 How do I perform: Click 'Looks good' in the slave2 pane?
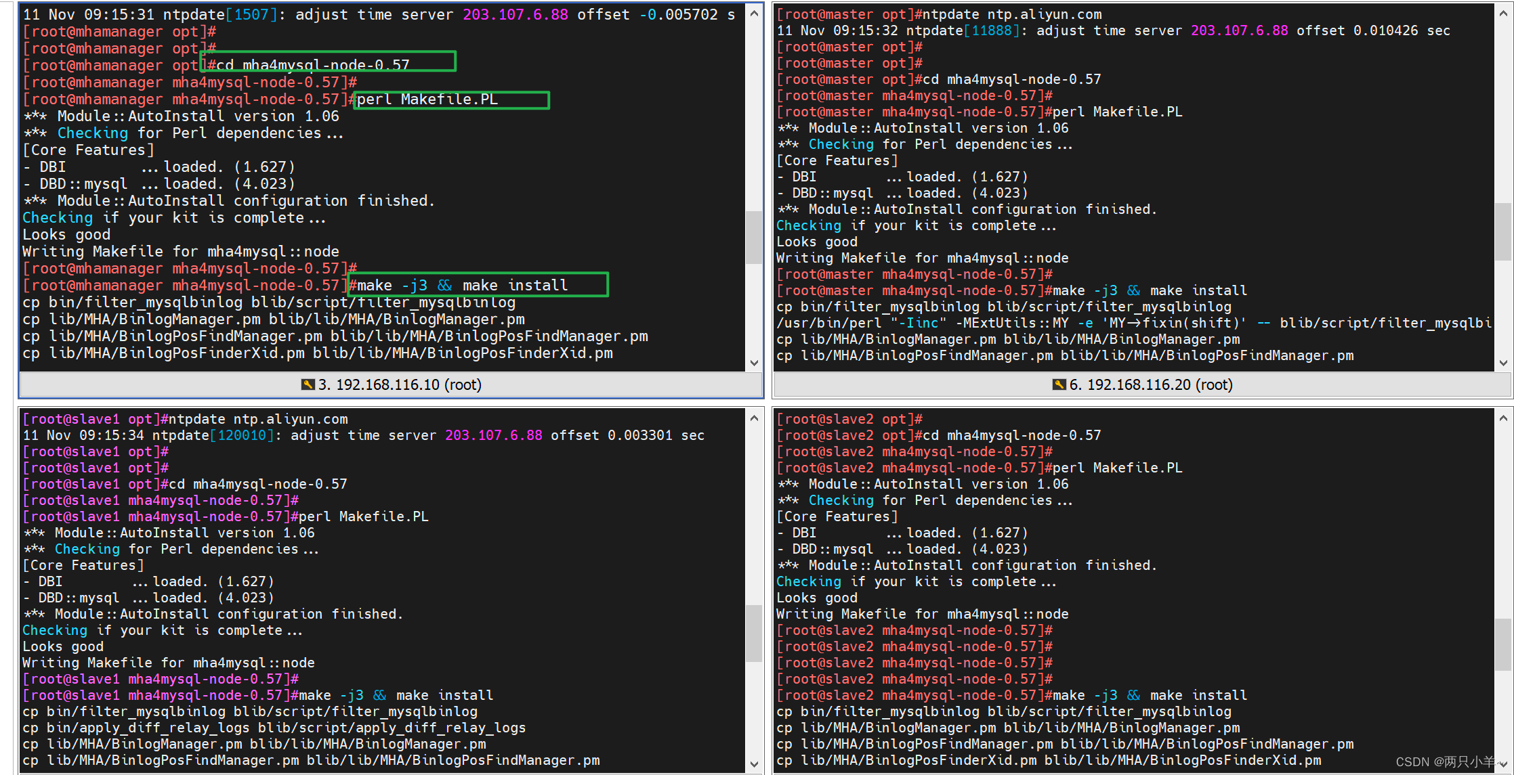coord(817,598)
